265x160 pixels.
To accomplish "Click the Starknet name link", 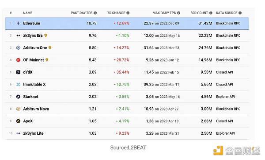I will pos(31,97).
